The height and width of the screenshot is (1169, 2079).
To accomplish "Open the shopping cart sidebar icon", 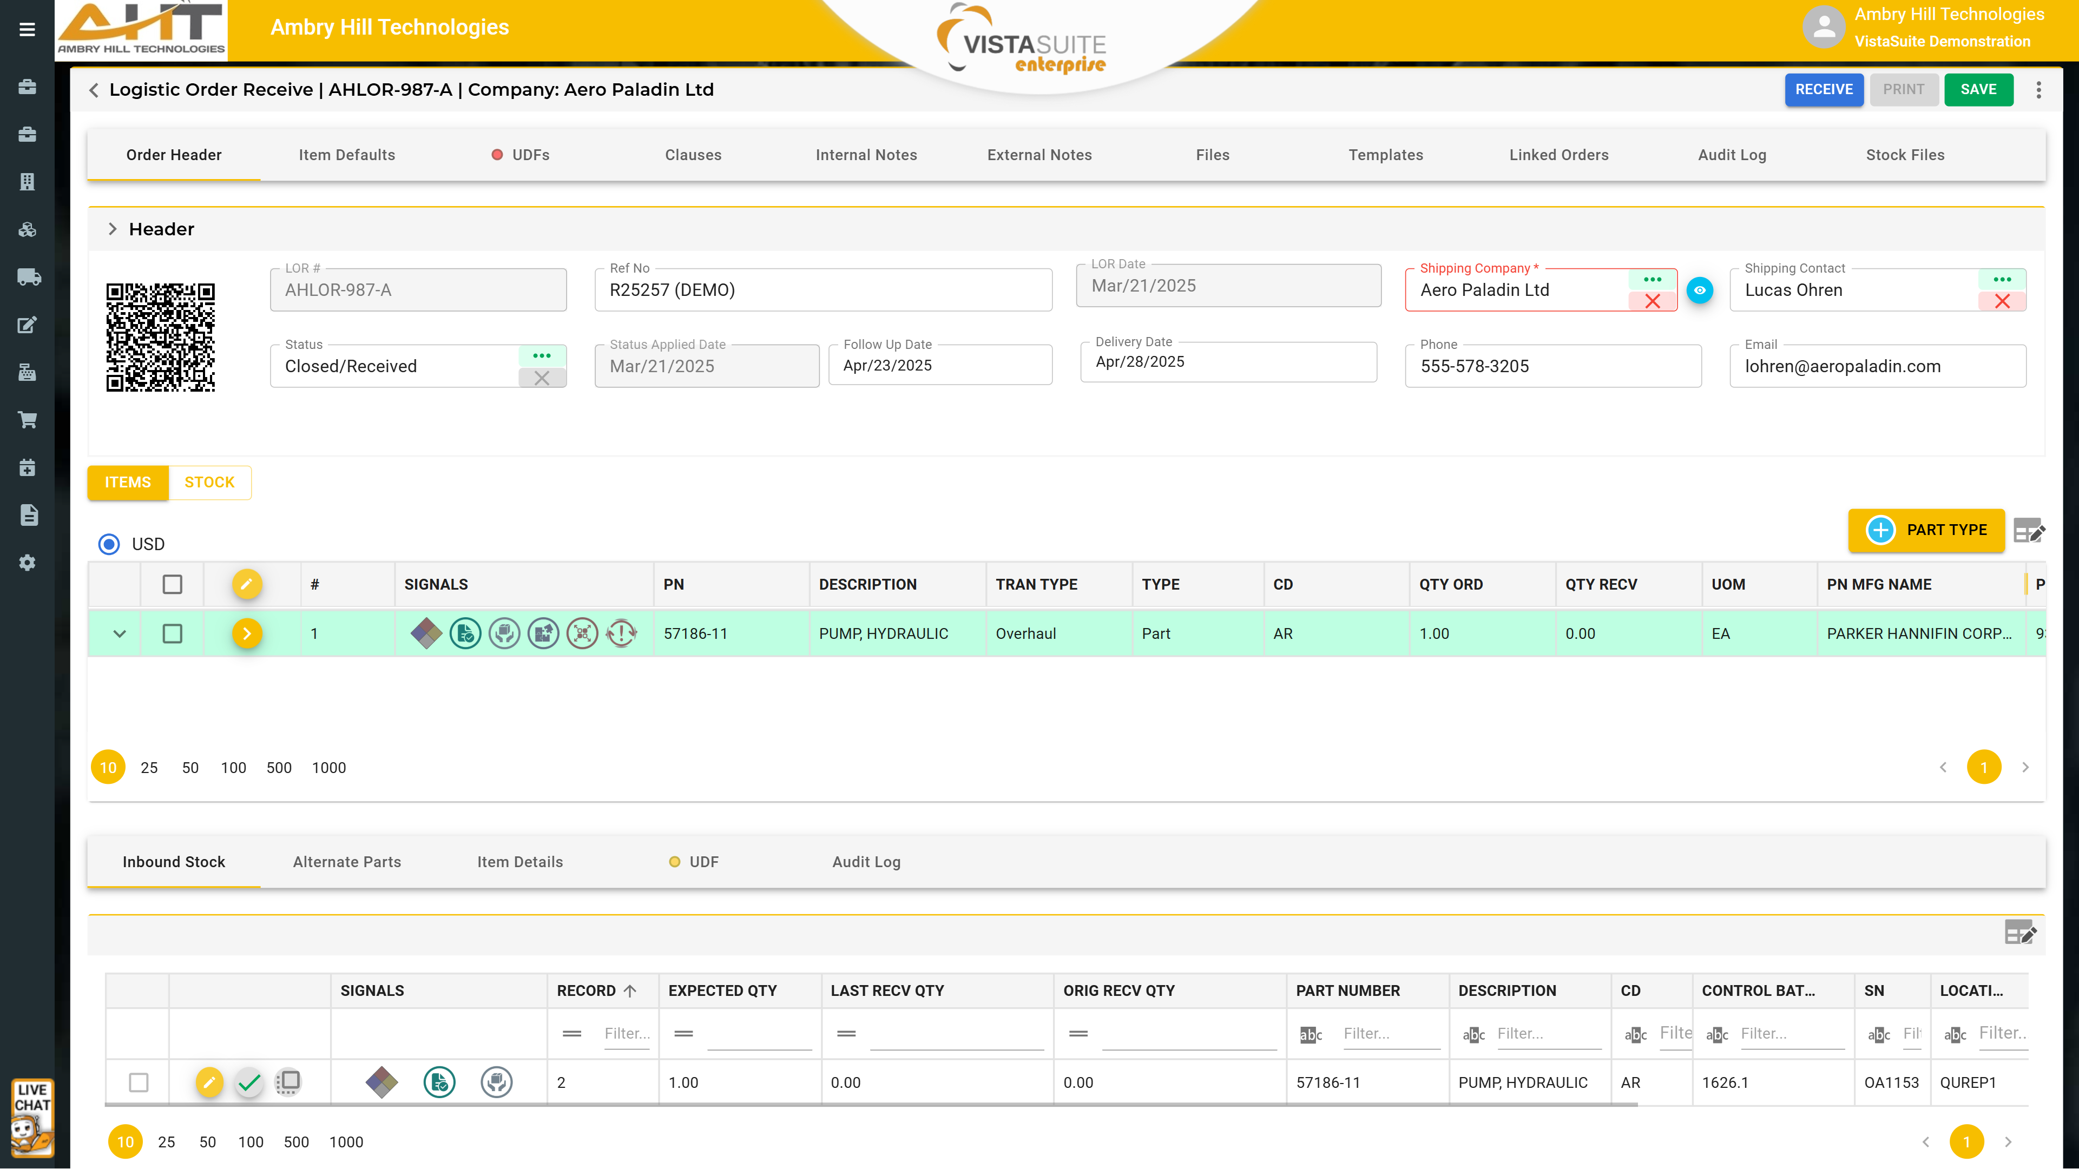I will (x=28, y=420).
